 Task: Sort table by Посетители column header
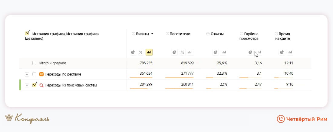180,34
